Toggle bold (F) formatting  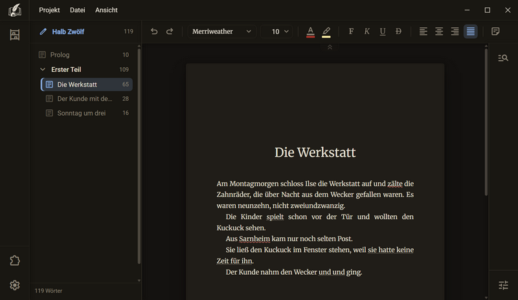(351, 31)
